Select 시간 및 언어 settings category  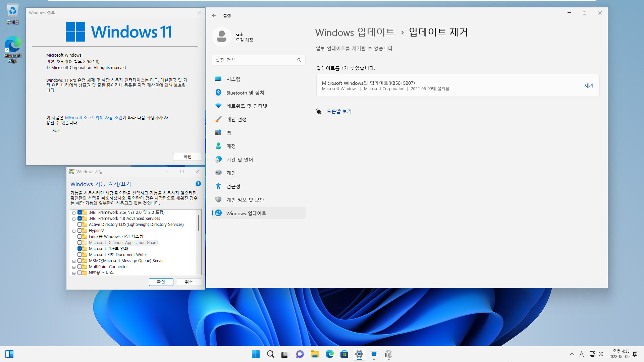(x=258, y=160)
